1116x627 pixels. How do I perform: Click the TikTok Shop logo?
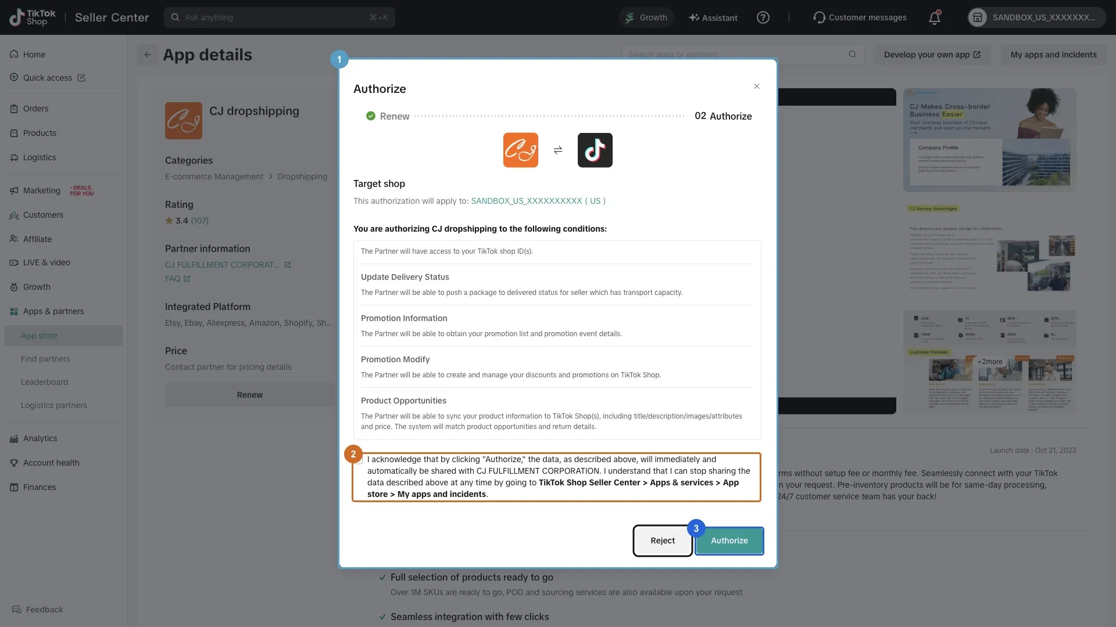pos(33,17)
